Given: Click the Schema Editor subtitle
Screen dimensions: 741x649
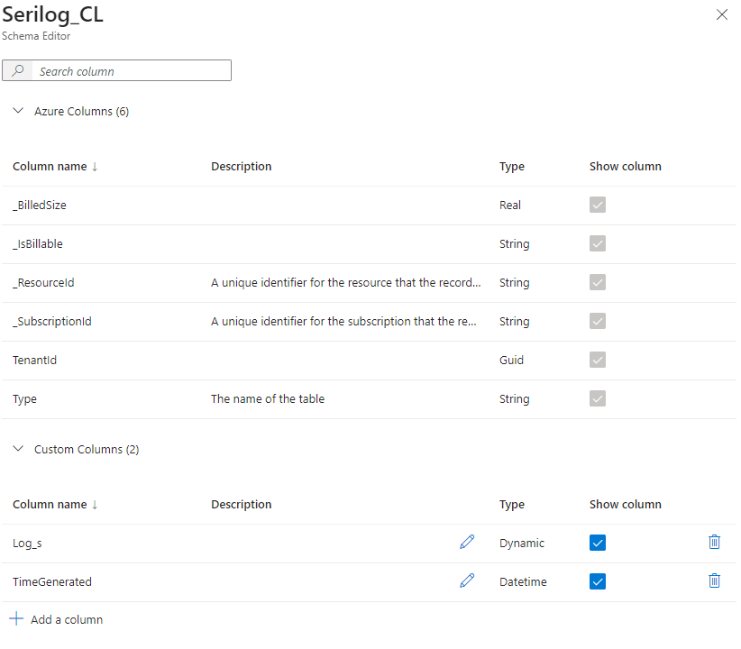Looking at the screenshot, I should tap(36, 36).
